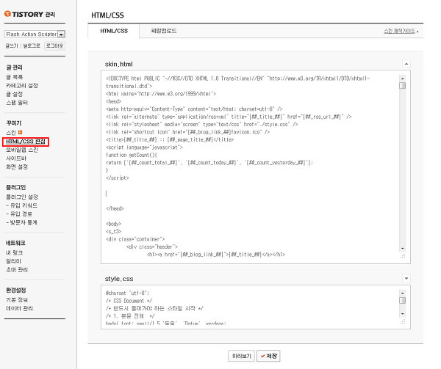Screen dimensions: 441x369
Task: Click skin.html scrollbar down arrow
Action: coord(403,249)
